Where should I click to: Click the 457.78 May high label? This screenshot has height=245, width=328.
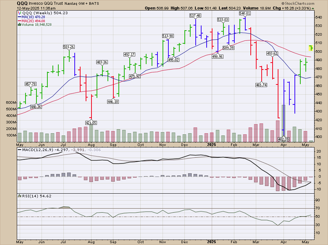[31, 84]
